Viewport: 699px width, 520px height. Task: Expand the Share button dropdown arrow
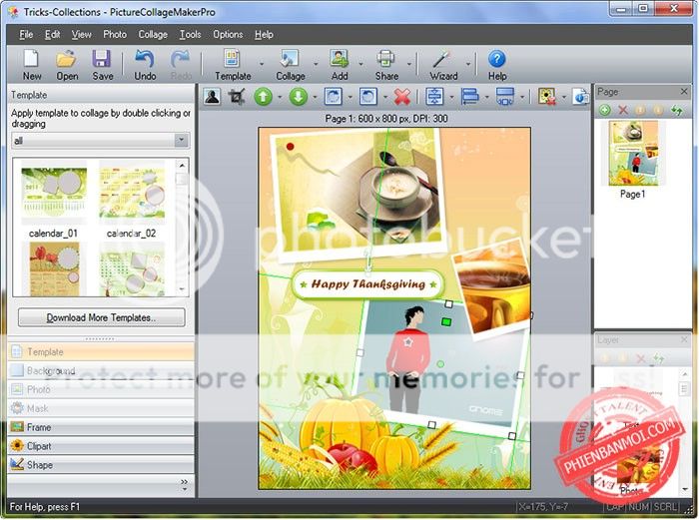pyautogui.click(x=408, y=64)
